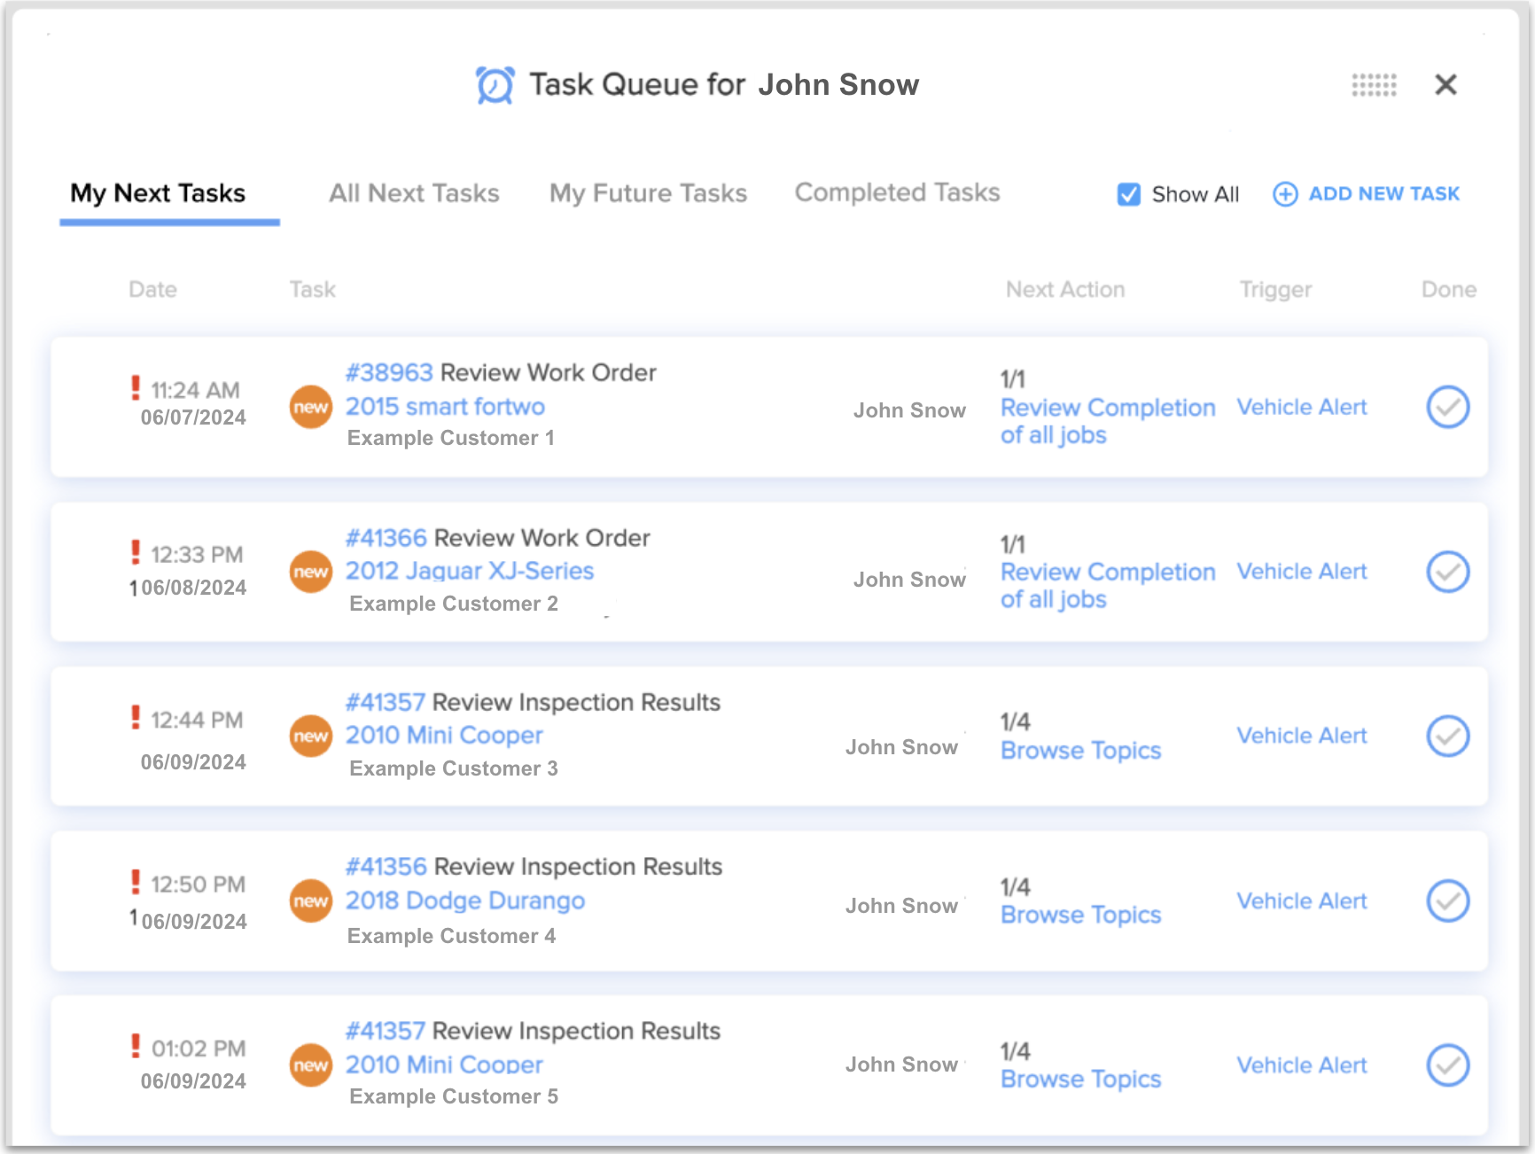Screen dimensions: 1535x1154
Task: Click the red overdue alert on 12:33 PM task
Action: click(136, 552)
